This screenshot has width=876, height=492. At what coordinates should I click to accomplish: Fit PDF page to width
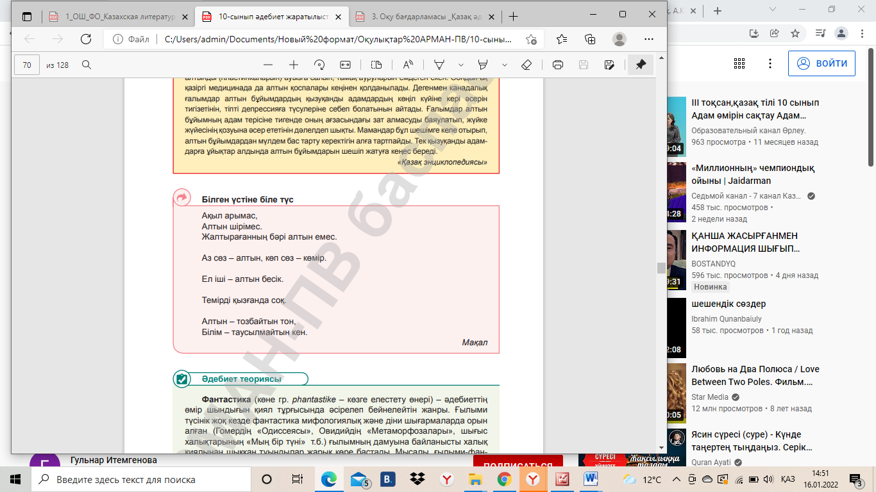[345, 65]
